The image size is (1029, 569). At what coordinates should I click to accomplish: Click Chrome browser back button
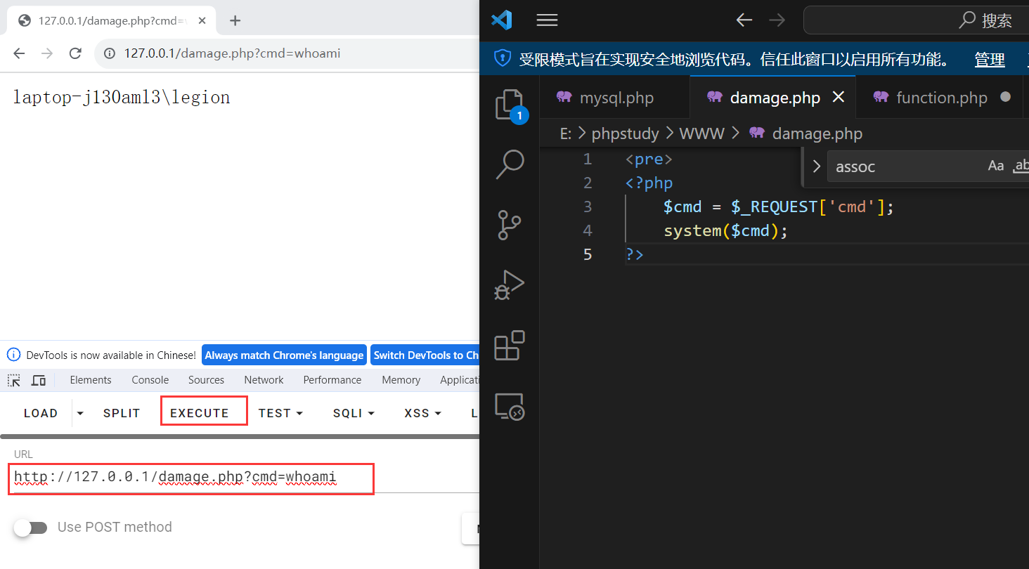(x=19, y=53)
